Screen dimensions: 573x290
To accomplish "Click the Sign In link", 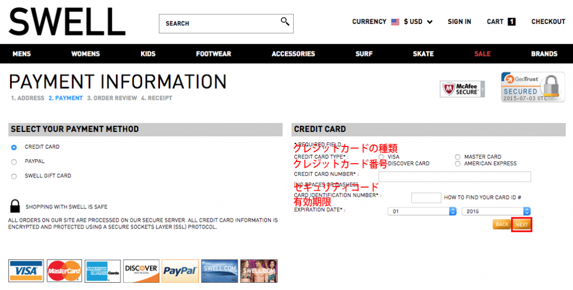I will point(459,22).
